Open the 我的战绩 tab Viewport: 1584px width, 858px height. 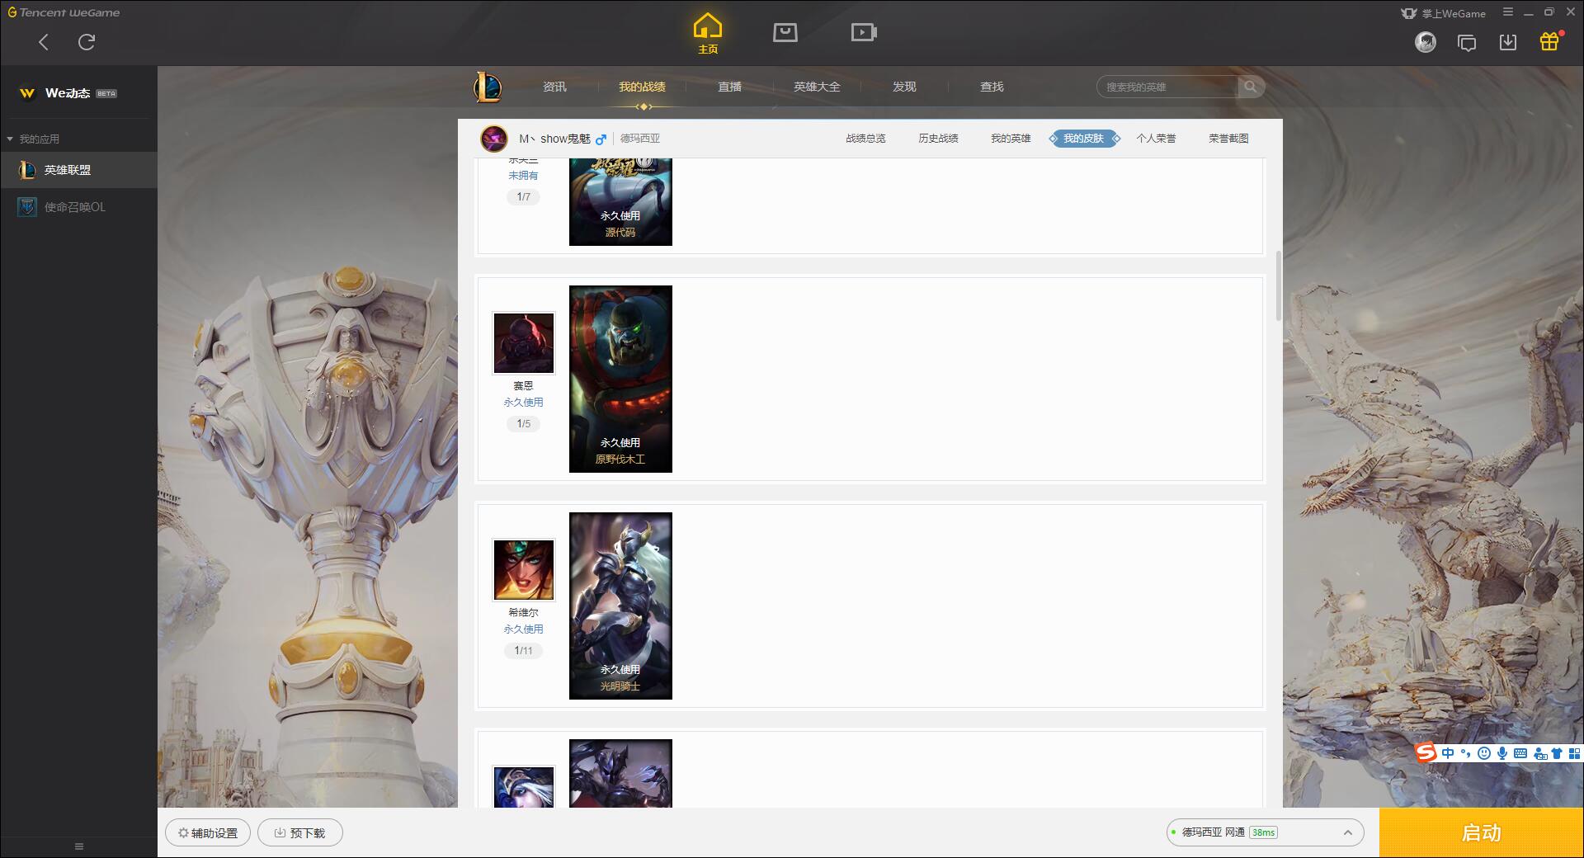642,87
